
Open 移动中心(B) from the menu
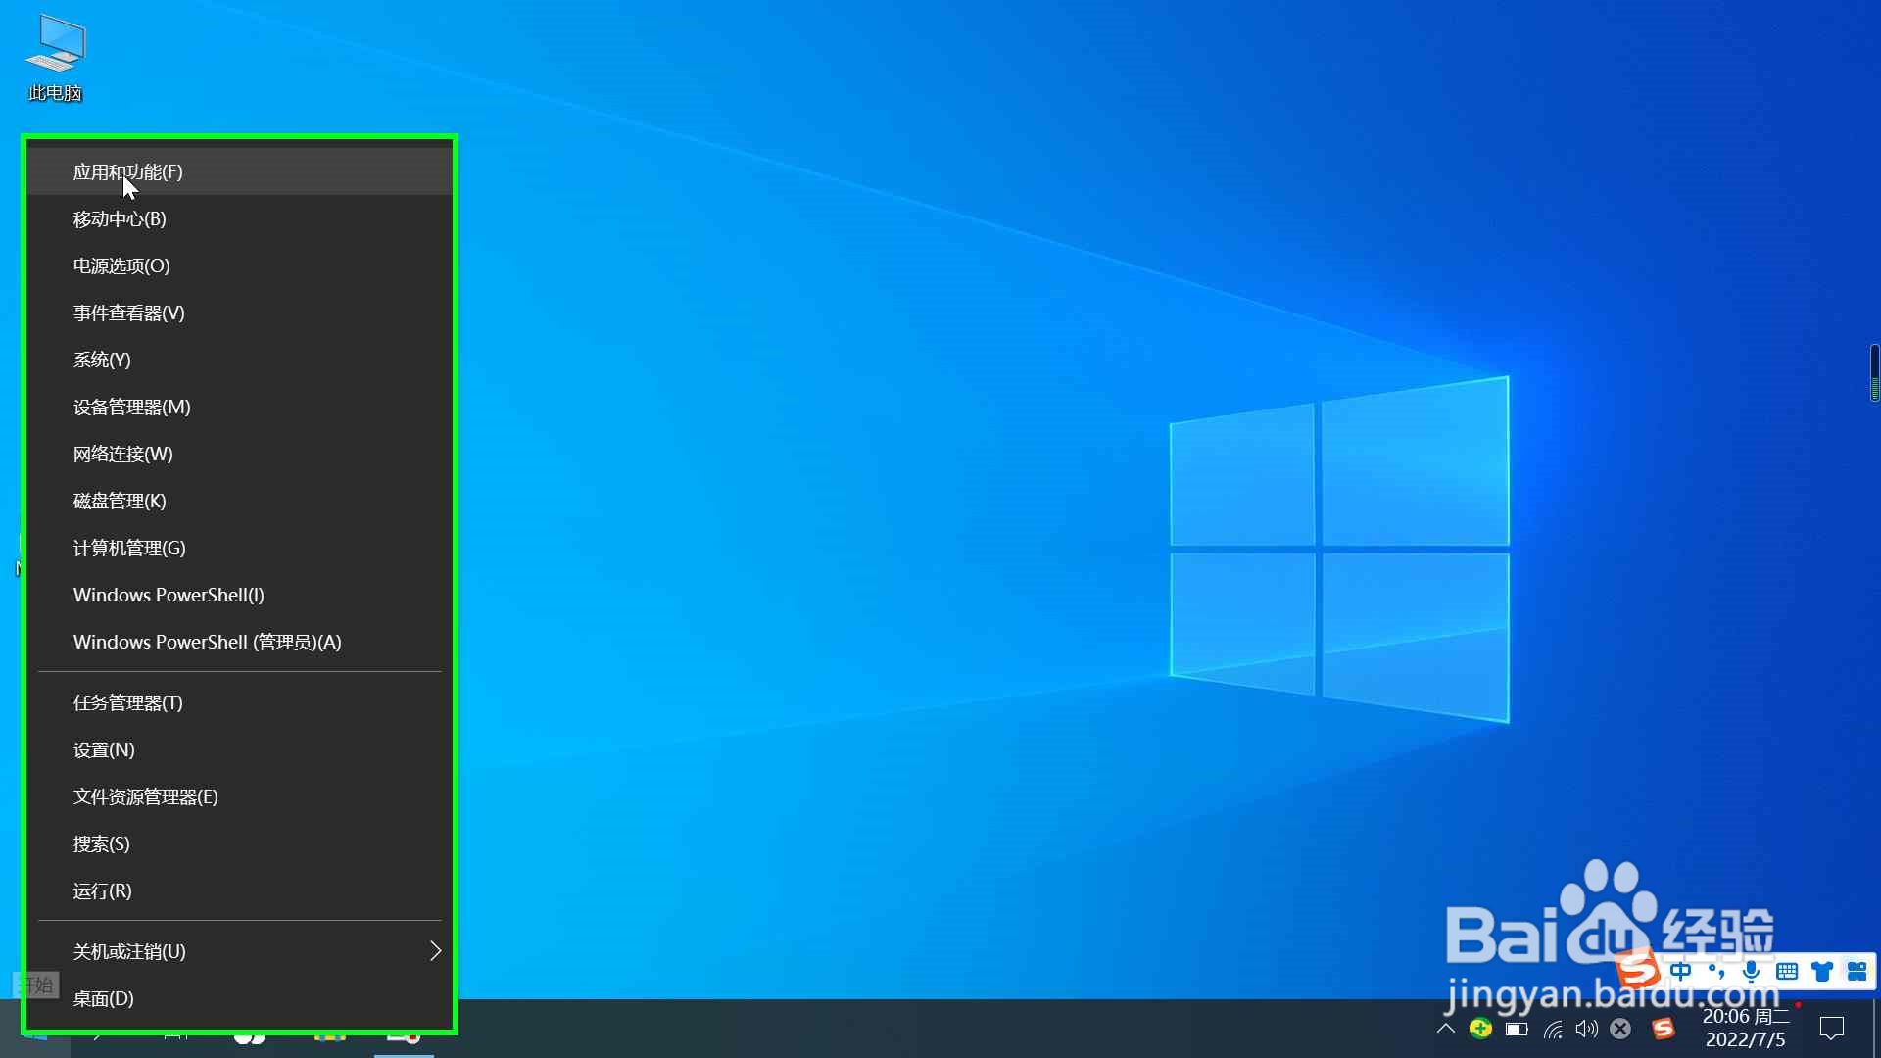click(x=240, y=219)
